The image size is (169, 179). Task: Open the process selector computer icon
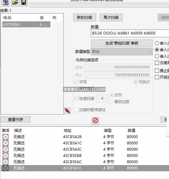pos(5,3)
